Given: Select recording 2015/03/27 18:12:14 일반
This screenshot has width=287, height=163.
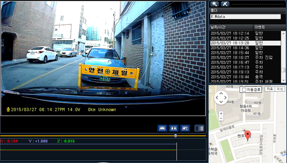Looking at the screenshot, I should (x=245, y=33).
